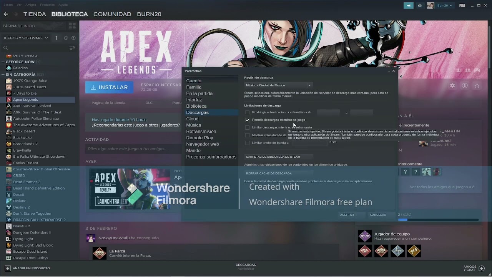Open the Burn20 account dropdown arrow
This screenshot has height=277, width=492.
(x=450, y=5)
